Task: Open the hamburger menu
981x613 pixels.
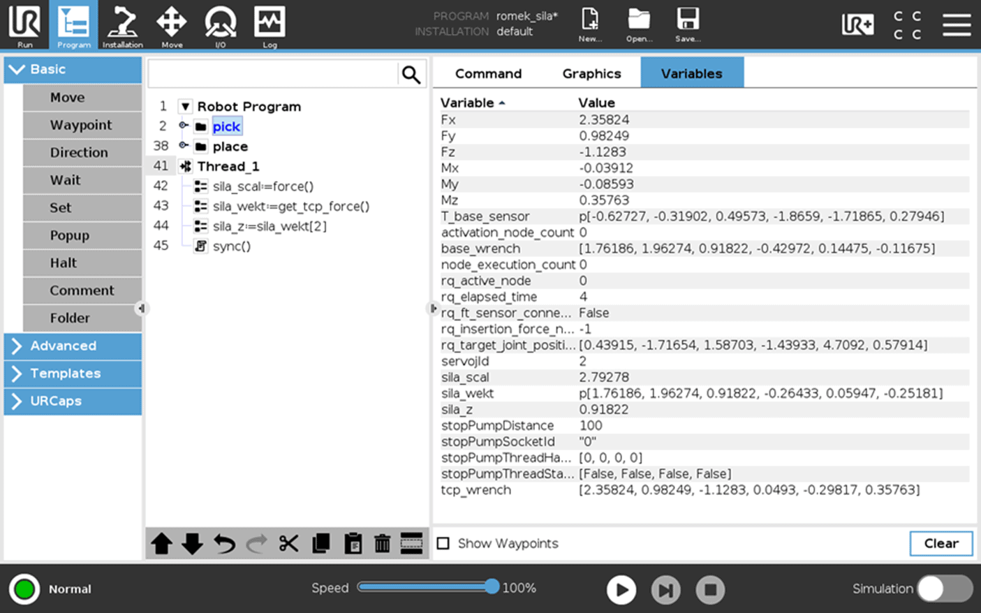Action: tap(957, 24)
